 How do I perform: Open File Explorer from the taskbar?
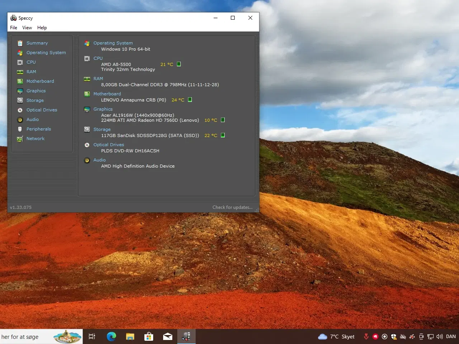130,336
